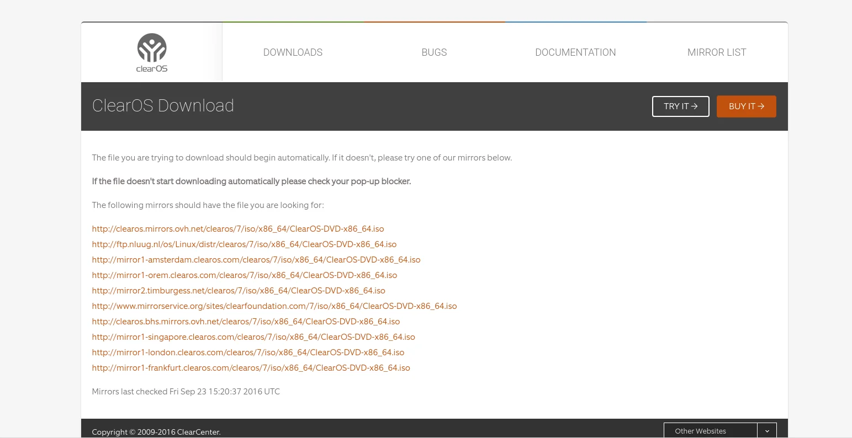Viewport: 852px width, 438px height.
Task: Click the orange BUY IT button
Action: [747, 106]
